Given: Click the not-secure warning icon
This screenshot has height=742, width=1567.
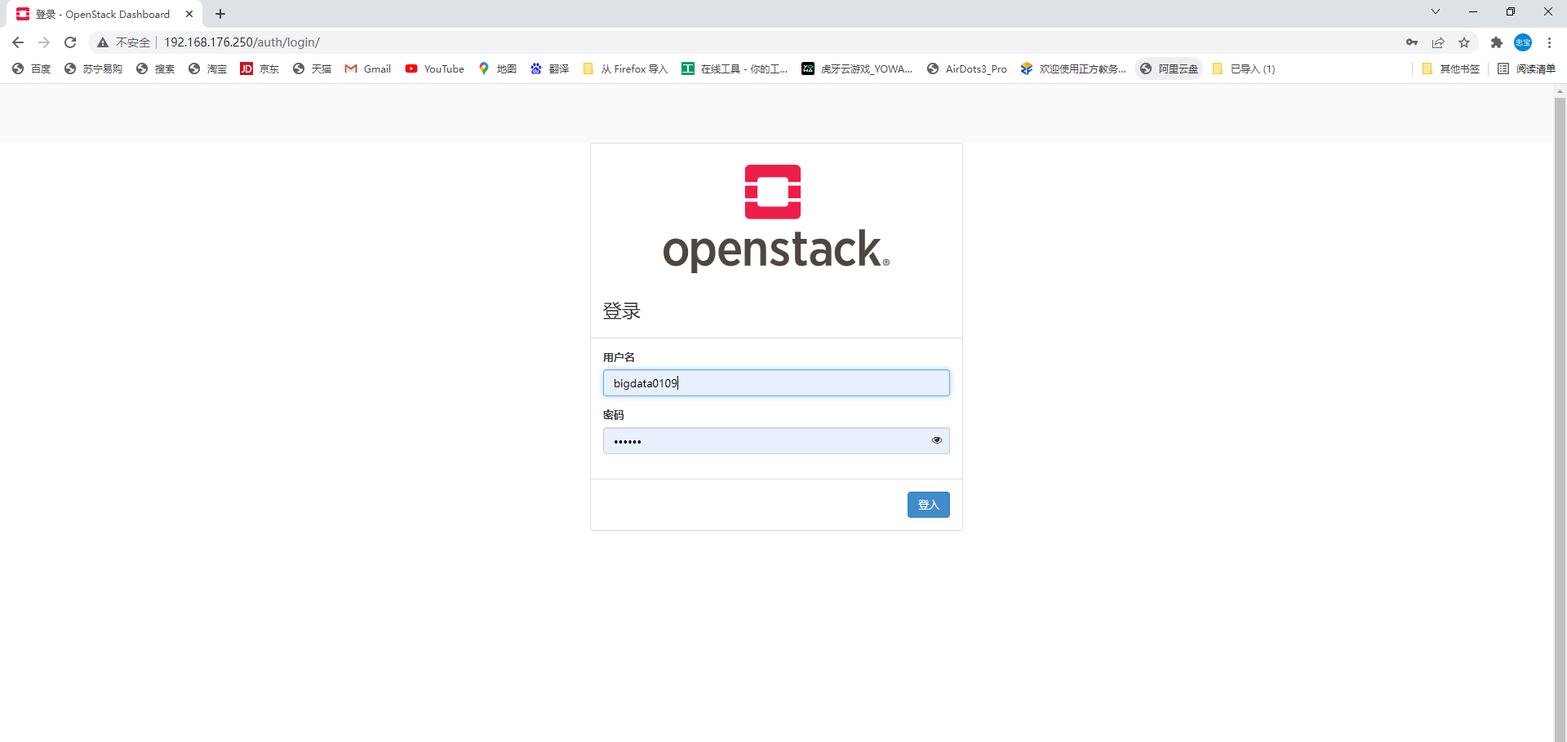Looking at the screenshot, I should pos(103,42).
